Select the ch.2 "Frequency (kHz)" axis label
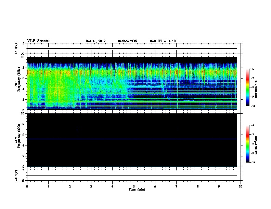The image size is (271, 209). [x=19, y=136]
